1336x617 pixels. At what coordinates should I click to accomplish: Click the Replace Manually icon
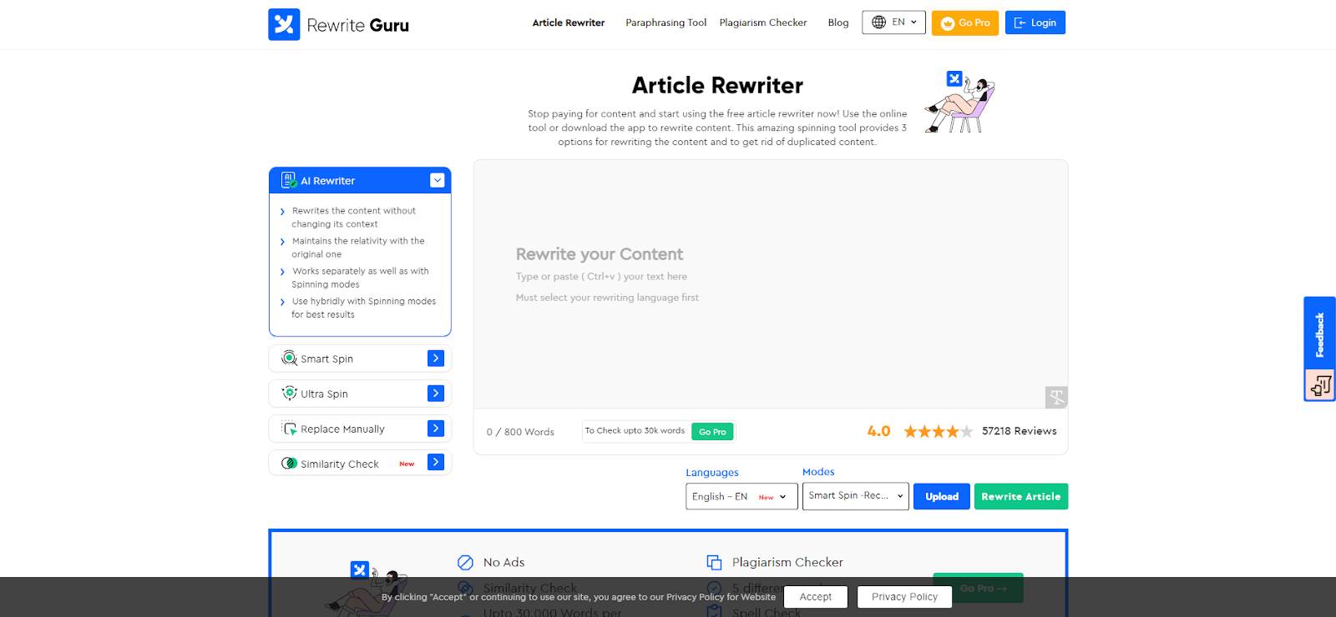(x=289, y=429)
